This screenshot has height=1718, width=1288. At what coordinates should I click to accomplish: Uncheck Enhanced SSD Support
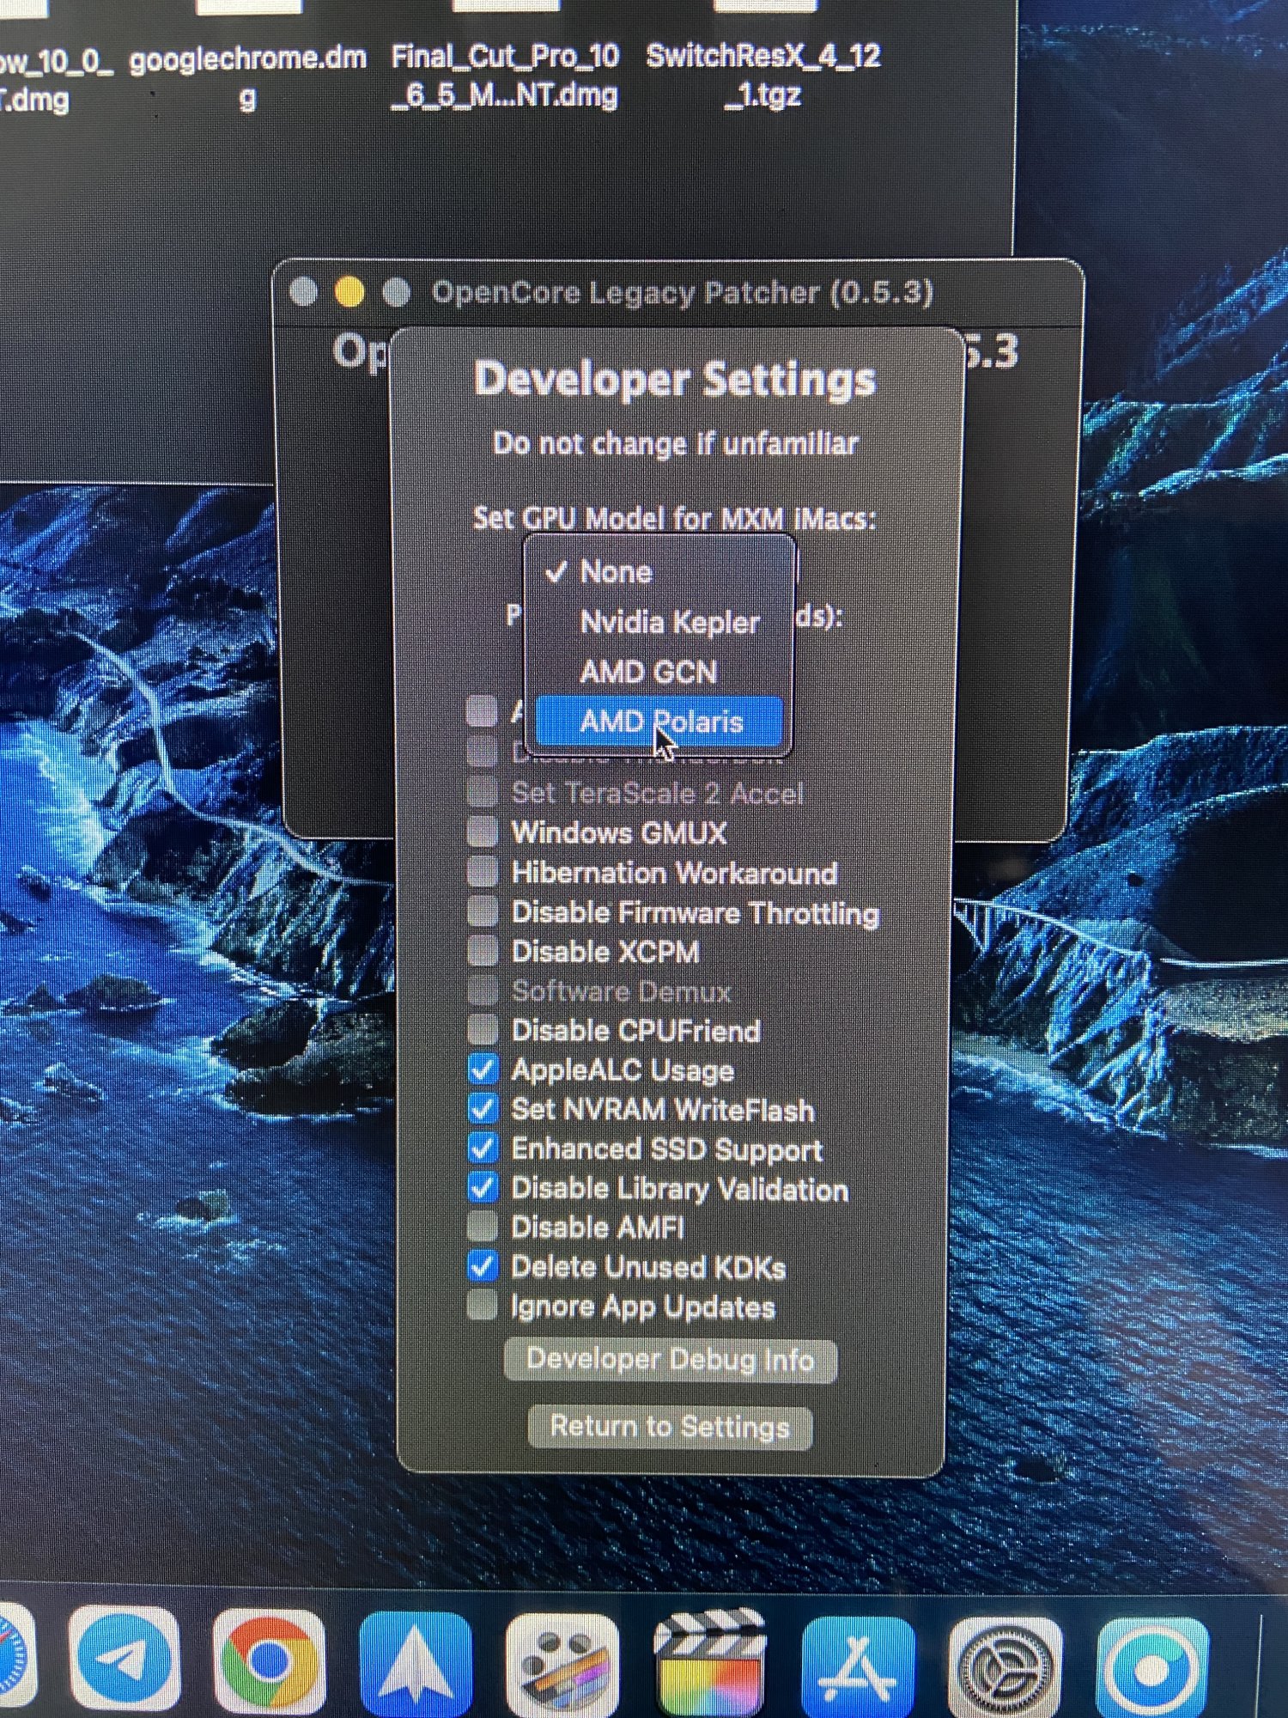point(483,1148)
